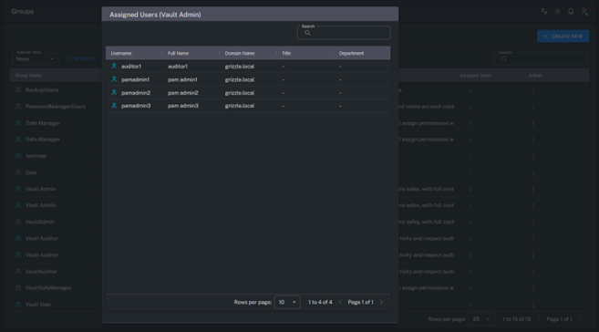Go to previous page in the dialog
This screenshot has width=599, height=332.
tap(340, 302)
